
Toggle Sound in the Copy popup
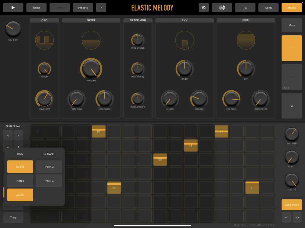[x=20, y=167]
